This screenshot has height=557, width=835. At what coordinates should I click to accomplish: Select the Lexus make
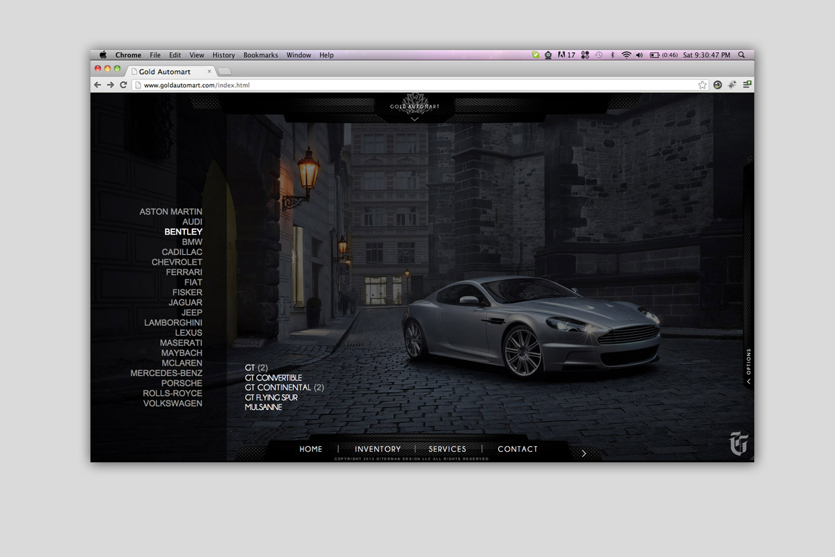tap(189, 333)
